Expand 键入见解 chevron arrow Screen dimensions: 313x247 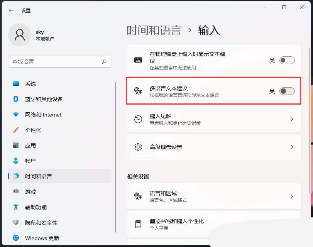point(292,119)
